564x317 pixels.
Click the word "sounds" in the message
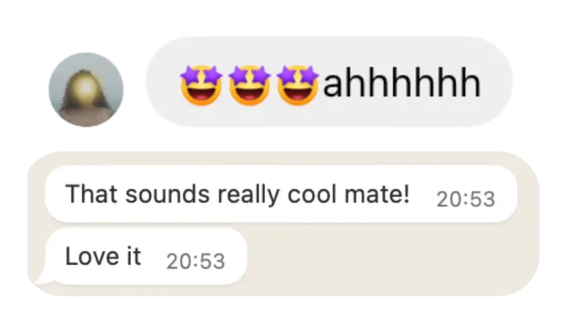(167, 194)
